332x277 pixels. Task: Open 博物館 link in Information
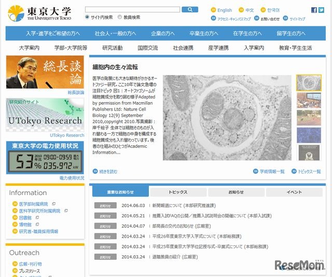[25, 225]
